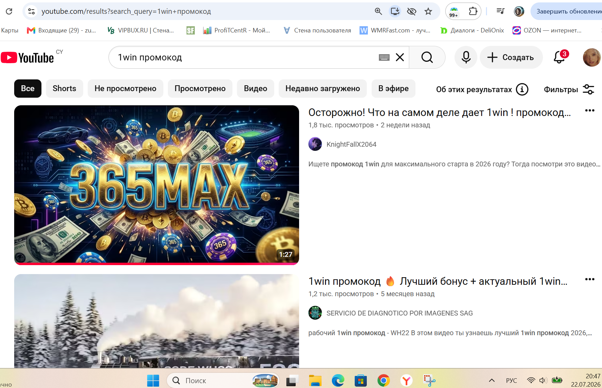This screenshot has height=388, width=602.
Task: Open more options for Осторожно! video
Action: [590, 110]
